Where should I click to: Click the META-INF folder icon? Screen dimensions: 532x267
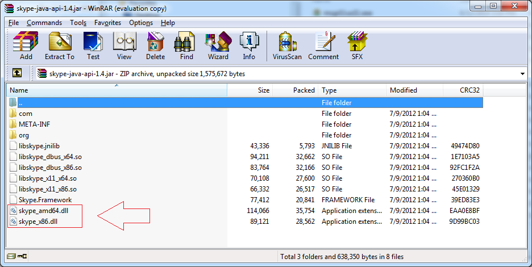[x=13, y=124]
